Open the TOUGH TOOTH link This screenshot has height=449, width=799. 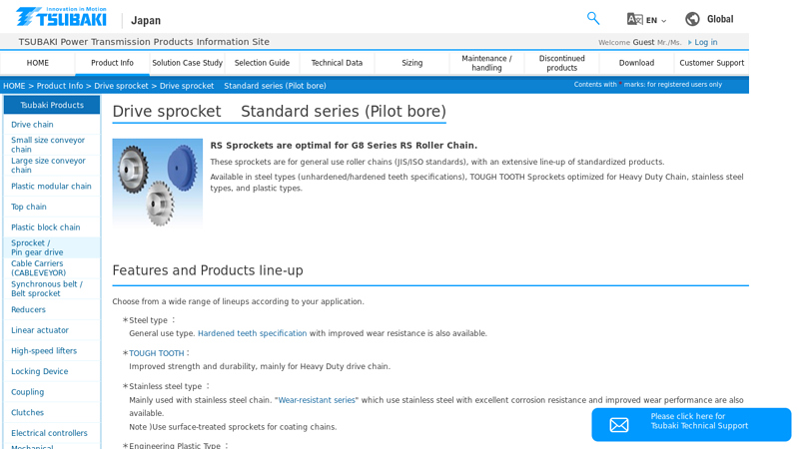(156, 353)
